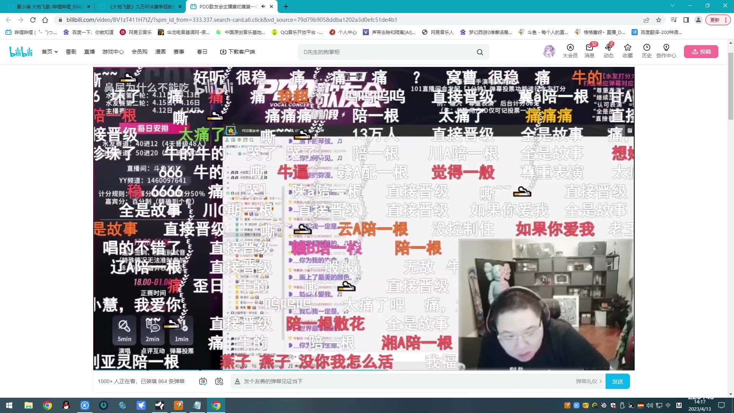Open the 网易云音乐 bookmark
This screenshot has height=413, width=734.
click(136, 32)
